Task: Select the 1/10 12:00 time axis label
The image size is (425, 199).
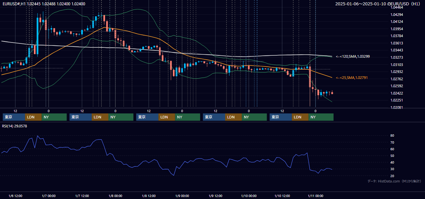Action: click(x=282, y=196)
